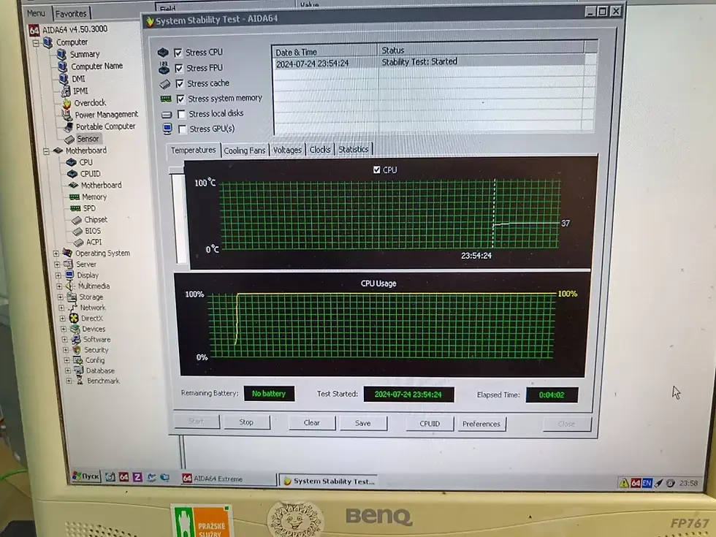Switch to the Cooling Fans tab
Viewport: 716px width, 537px height.
tap(244, 151)
